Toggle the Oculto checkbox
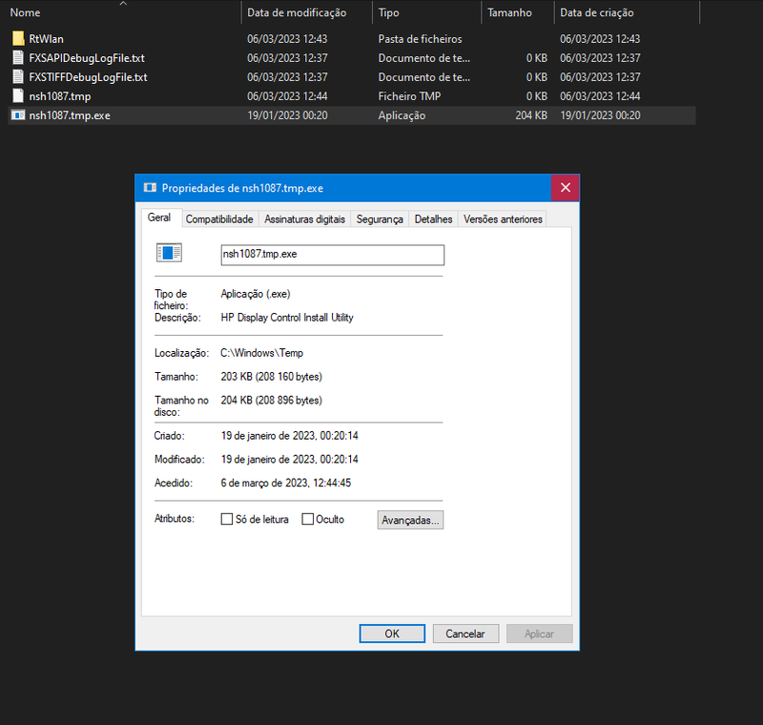 coord(307,519)
